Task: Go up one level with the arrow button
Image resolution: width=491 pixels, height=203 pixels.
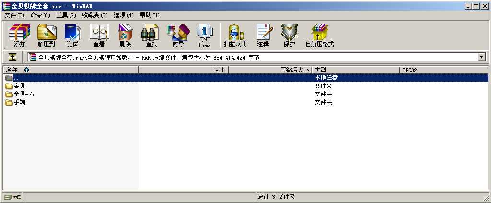Action: [x=12, y=57]
